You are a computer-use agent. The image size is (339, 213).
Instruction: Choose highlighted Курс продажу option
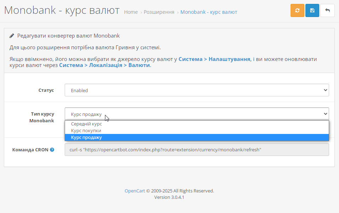click(197, 138)
